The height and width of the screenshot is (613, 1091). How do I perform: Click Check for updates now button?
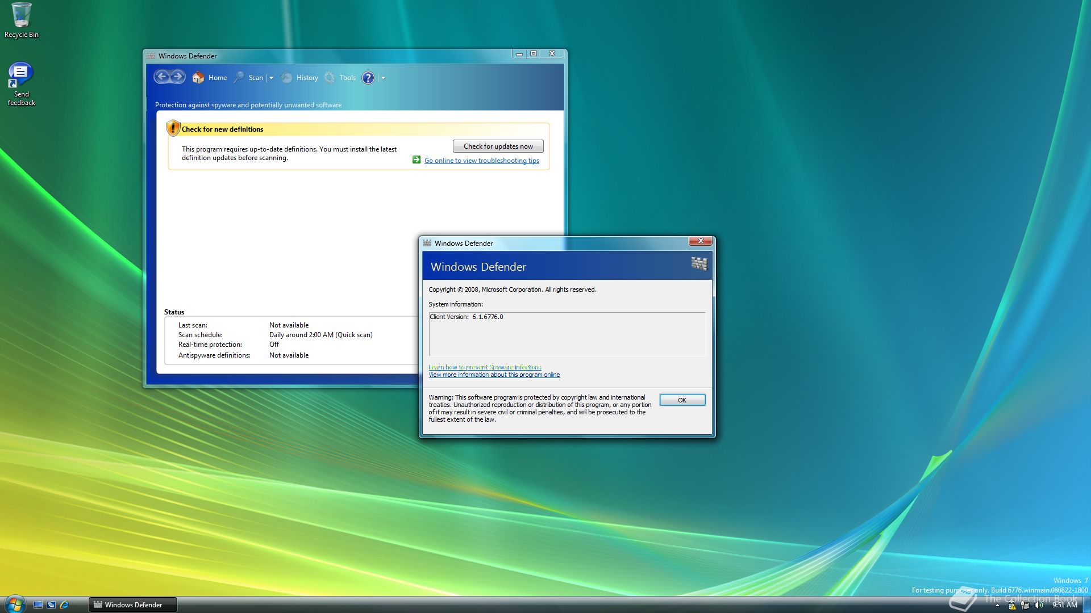click(x=498, y=146)
